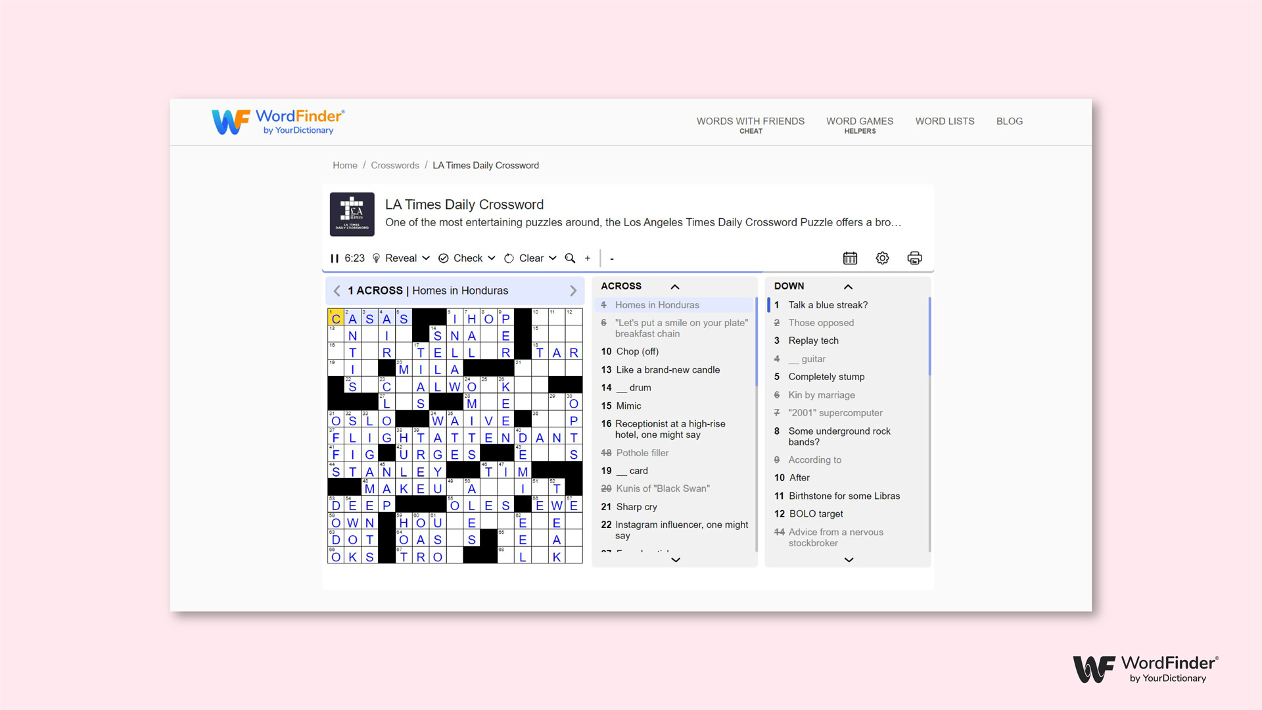The width and height of the screenshot is (1262, 710).
Task: Click the pause timer icon
Action: coord(335,258)
